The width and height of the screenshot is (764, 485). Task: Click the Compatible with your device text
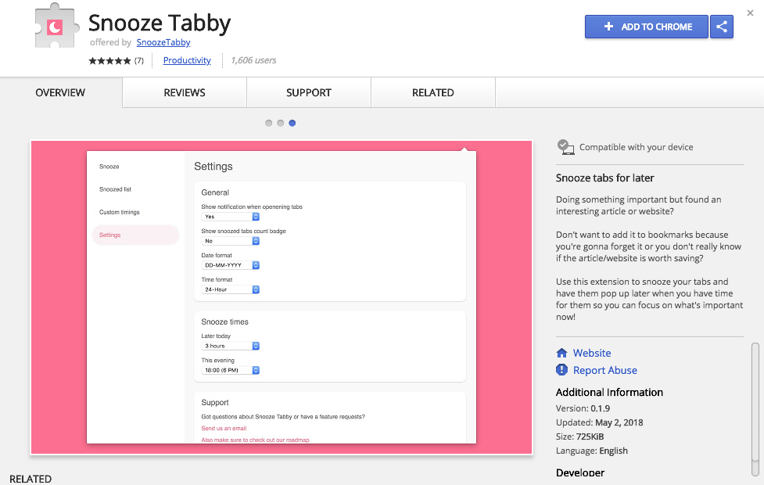point(637,147)
